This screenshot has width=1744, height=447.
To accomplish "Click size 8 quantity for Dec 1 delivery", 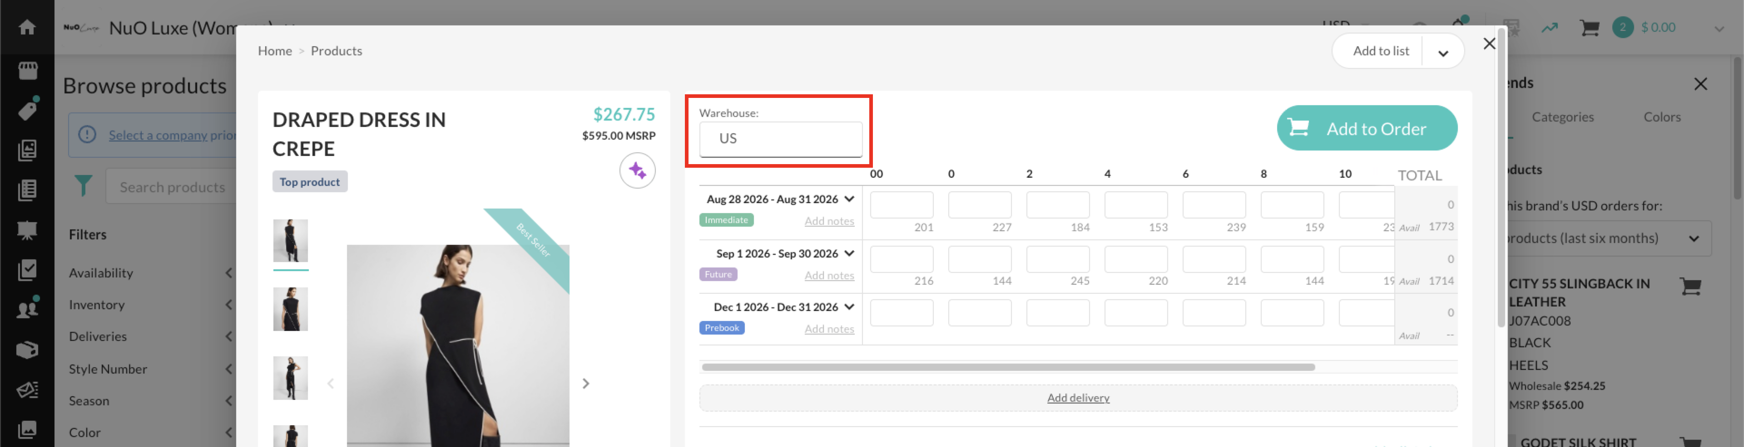I will coord(1292,312).
